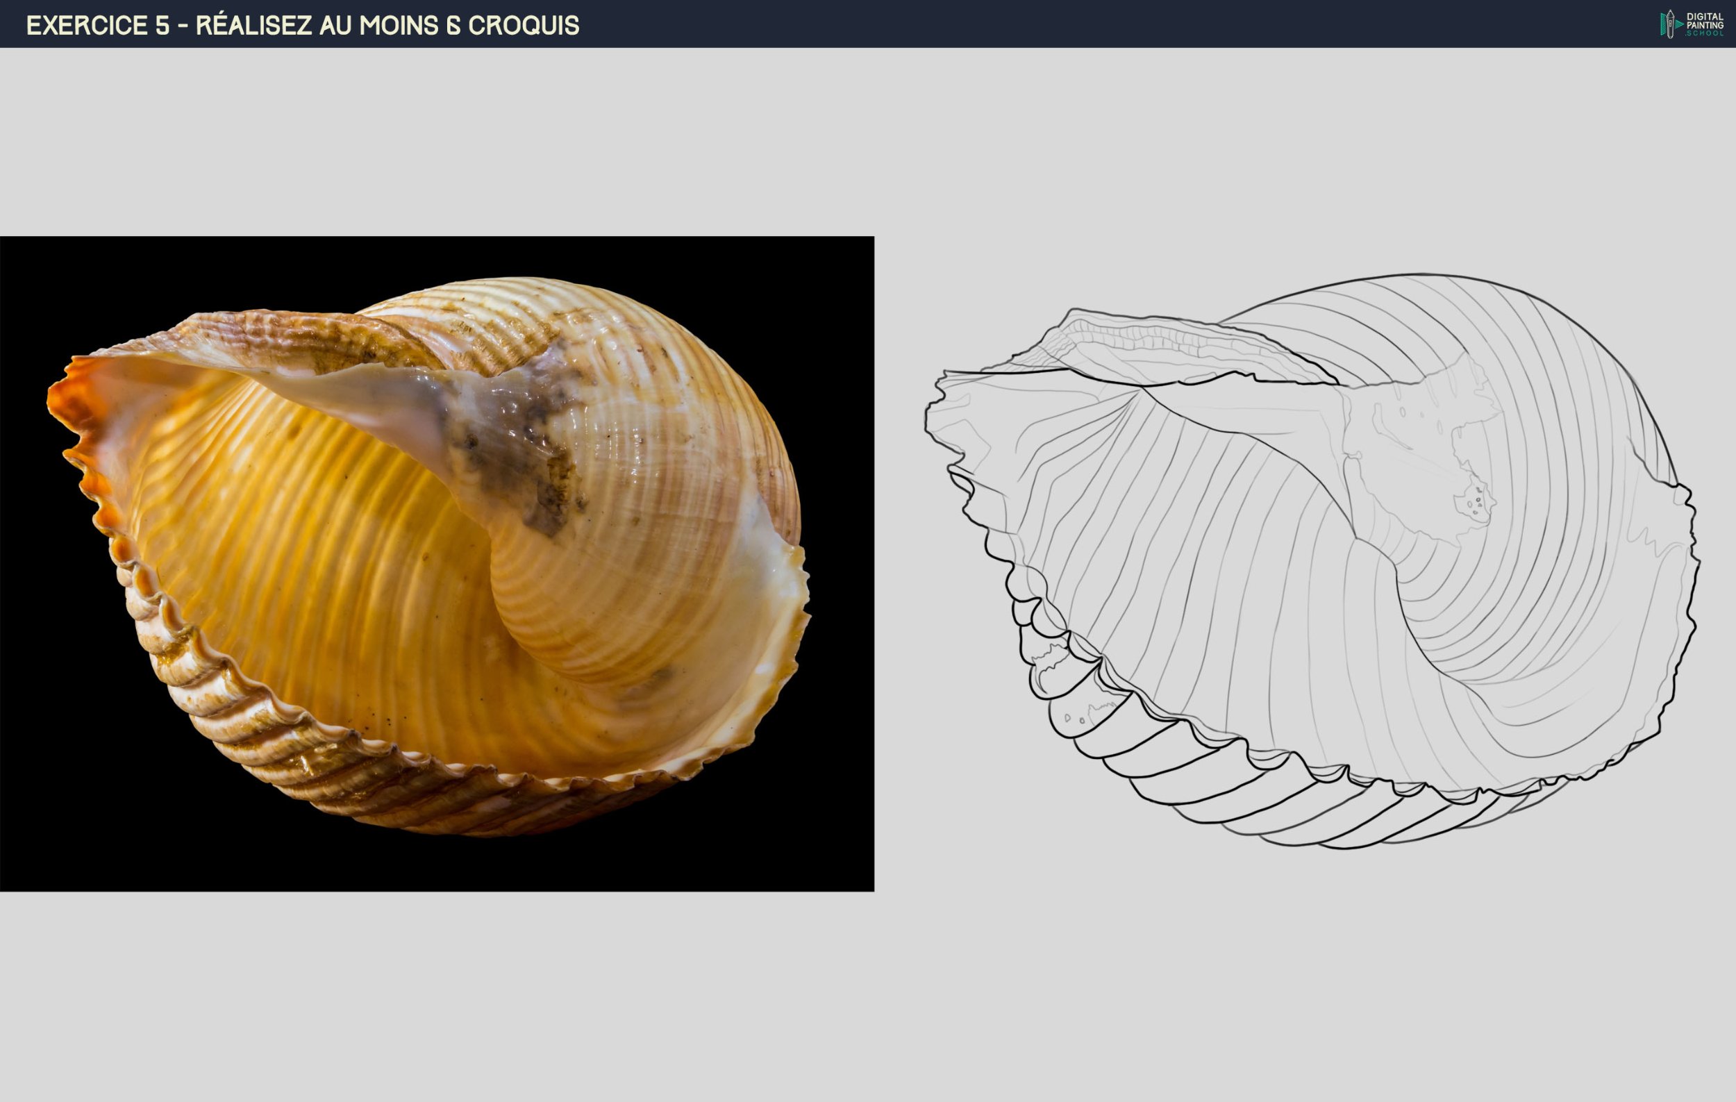Image resolution: width=1736 pixels, height=1102 pixels.
Task: Select the stylus pen icon in the logo
Action: [1671, 24]
